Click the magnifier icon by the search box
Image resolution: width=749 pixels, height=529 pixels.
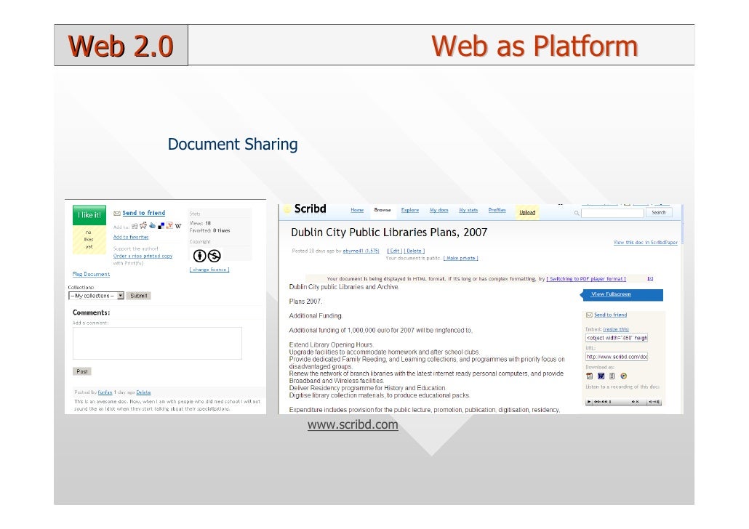pyautogui.click(x=577, y=213)
